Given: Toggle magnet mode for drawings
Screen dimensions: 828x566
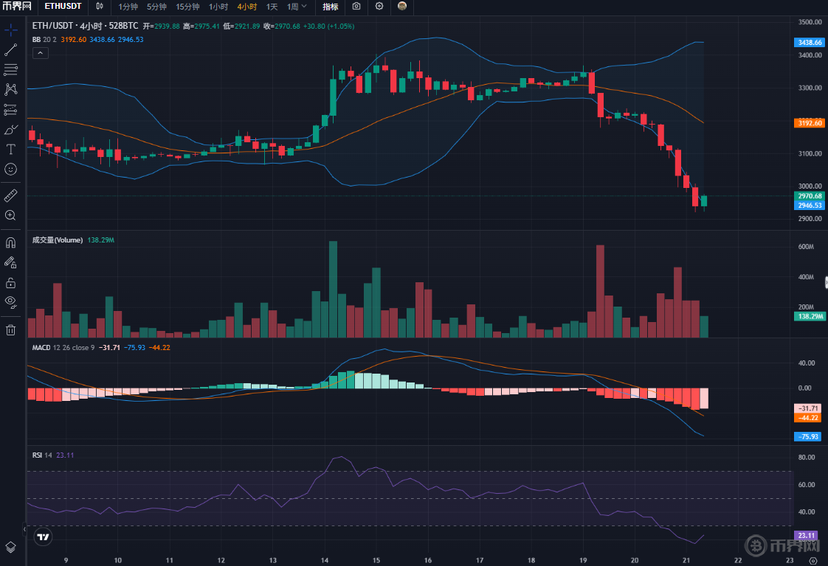Looking at the screenshot, I should (x=10, y=242).
